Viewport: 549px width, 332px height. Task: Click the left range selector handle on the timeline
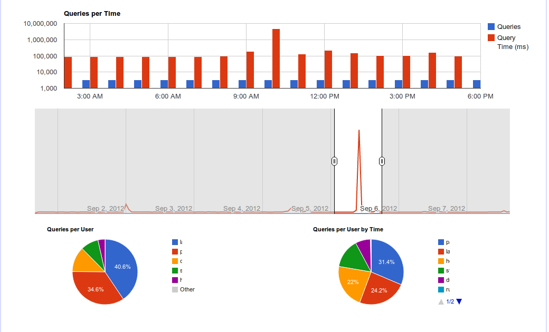coord(334,161)
